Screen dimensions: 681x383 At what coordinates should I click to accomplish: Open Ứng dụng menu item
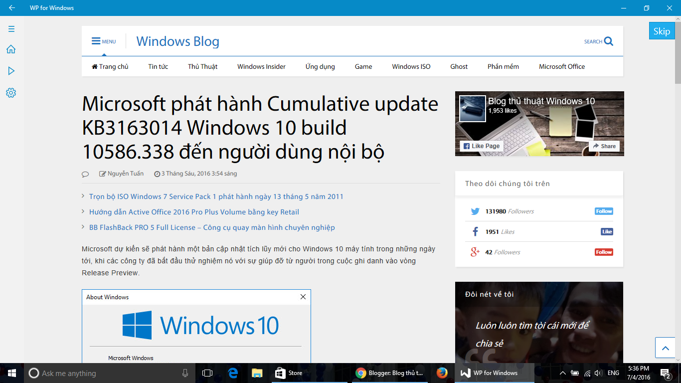point(320,66)
